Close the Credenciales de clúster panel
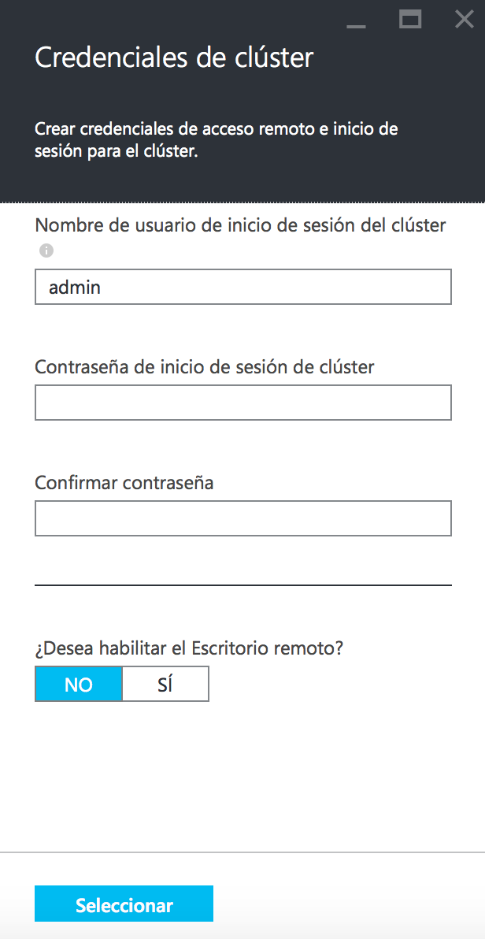Screen dimensions: 485x939 (464, 20)
